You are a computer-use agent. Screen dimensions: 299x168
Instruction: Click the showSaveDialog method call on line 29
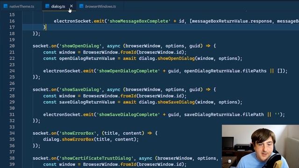(176, 102)
